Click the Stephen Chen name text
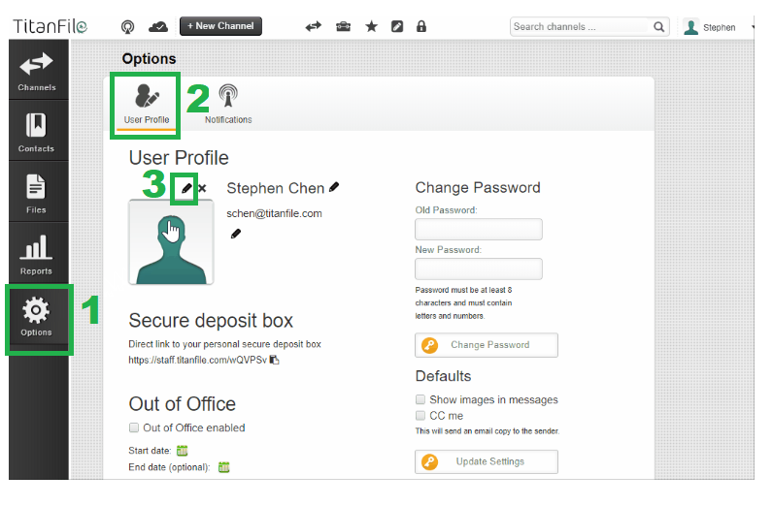773x506 pixels. coord(275,188)
